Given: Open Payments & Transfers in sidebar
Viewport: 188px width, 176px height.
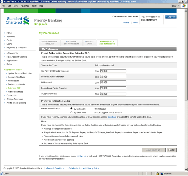Looking at the screenshot, I should click(16, 48).
